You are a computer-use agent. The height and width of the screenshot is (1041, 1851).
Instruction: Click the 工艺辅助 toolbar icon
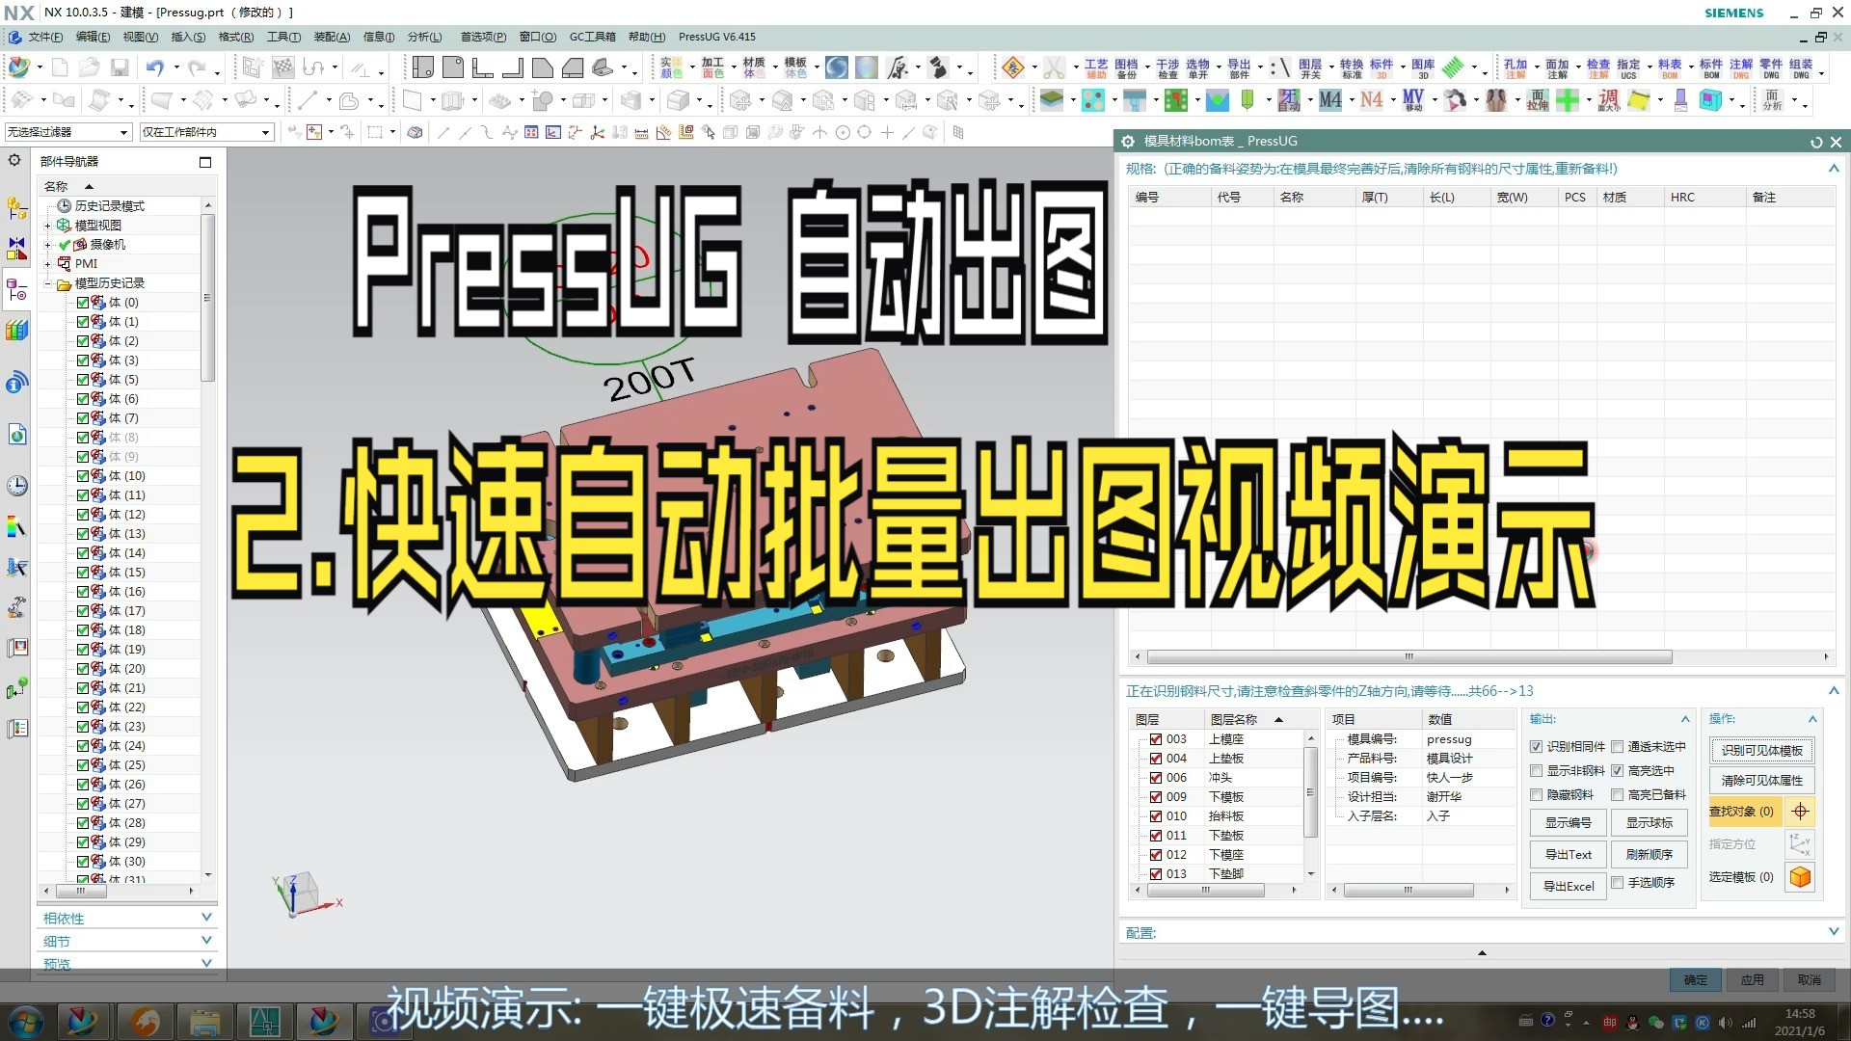[x=1096, y=68]
